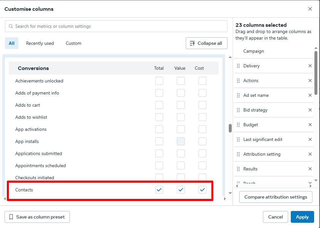Remove the Delivery column
The height and width of the screenshot is (228, 320).
pyautogui.click(x=310, y=66)
